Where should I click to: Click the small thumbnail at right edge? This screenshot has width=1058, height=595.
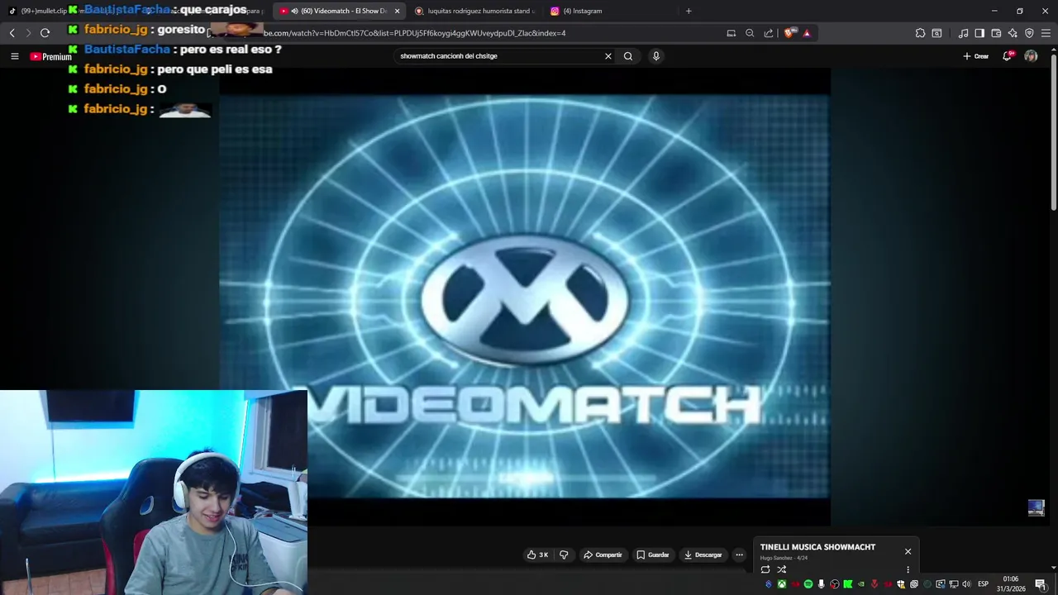(x=1036, y=507)
